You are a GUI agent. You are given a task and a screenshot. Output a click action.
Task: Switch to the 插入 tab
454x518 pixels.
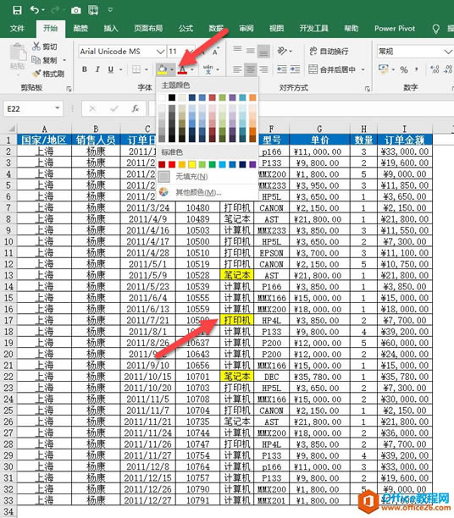(x=110, y=29)
